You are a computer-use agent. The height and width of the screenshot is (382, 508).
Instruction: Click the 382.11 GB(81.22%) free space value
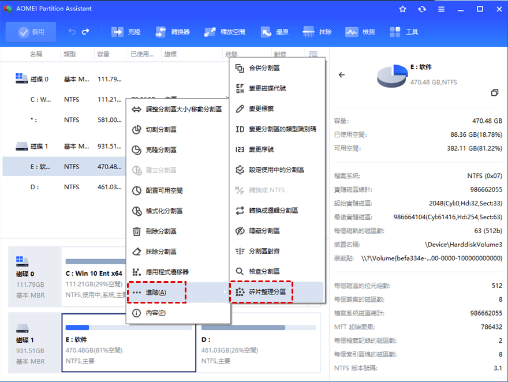tap(475, 148)
